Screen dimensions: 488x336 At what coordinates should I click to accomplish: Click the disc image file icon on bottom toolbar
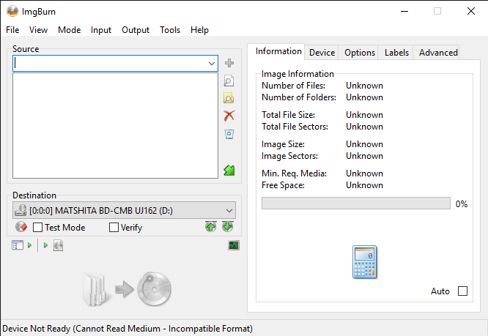coord(58,245)
